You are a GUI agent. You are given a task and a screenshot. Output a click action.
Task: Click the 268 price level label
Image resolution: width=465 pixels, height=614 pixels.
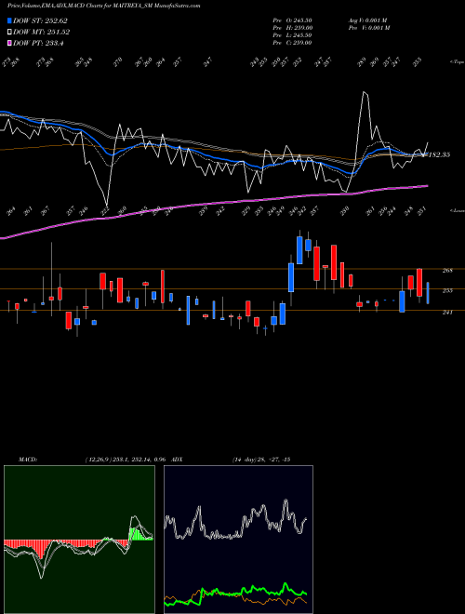tap(447, 270)
